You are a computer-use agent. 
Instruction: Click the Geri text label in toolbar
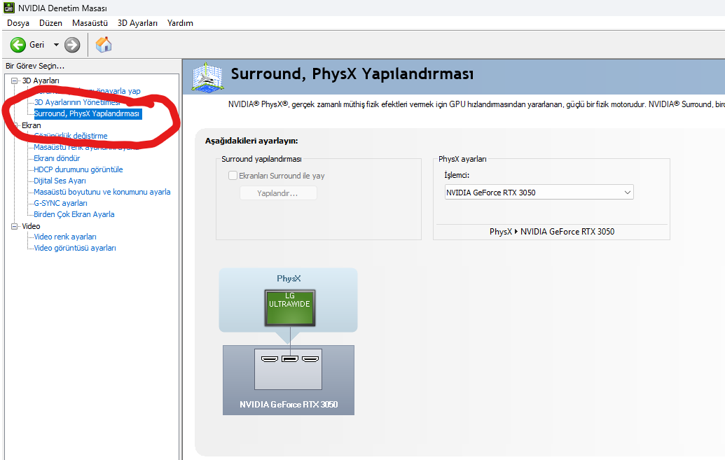(37, 45)
